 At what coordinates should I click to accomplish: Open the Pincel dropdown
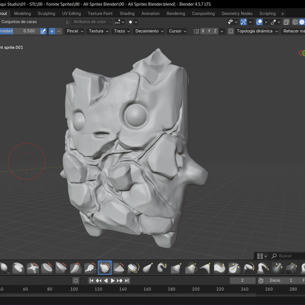(75, 31)
